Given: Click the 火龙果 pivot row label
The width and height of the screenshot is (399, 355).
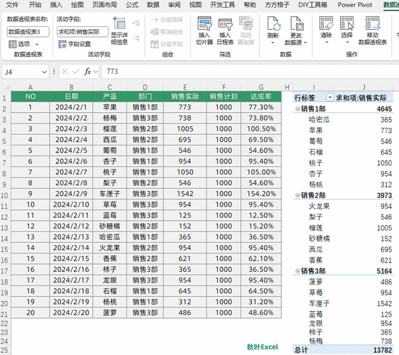Looking at the screenshot, I should tap(319, 206).
